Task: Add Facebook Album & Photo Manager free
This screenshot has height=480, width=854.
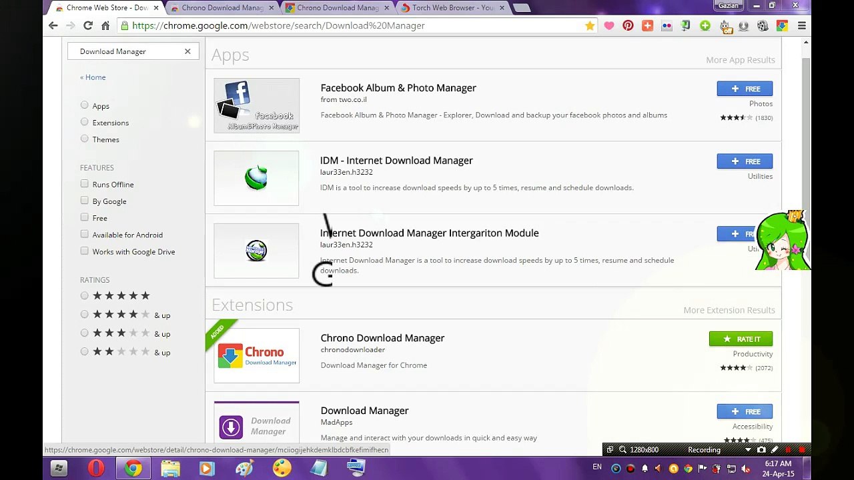Action: click(x=745, y=89)
